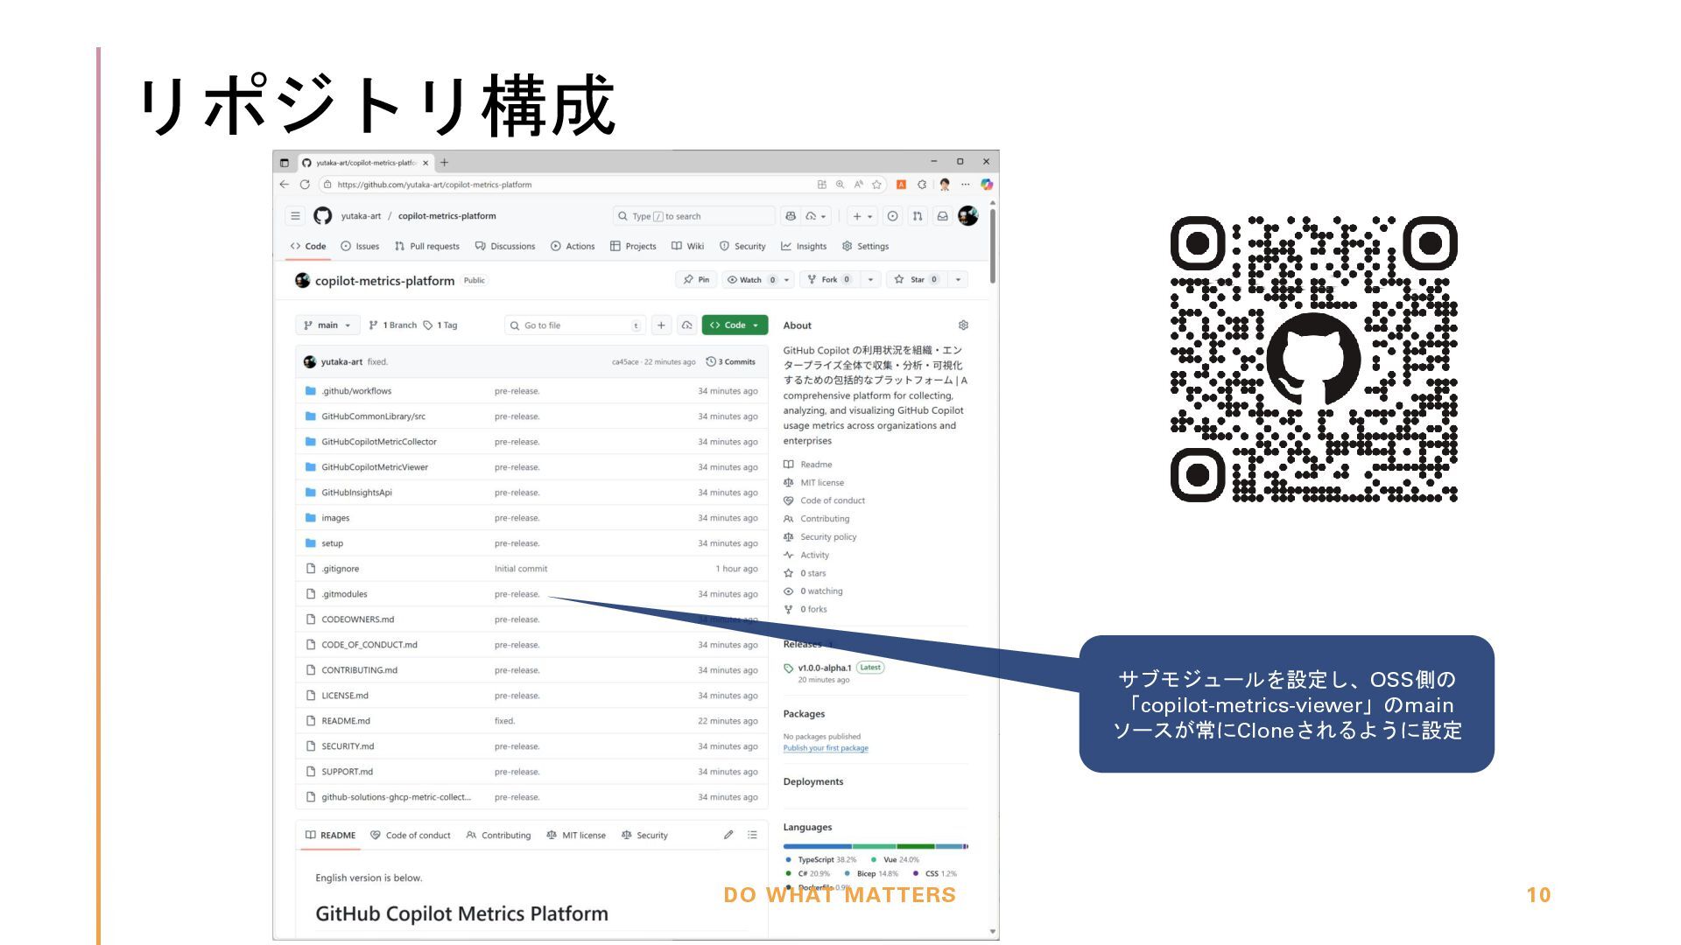Screen dimensions: 1681x945
Task: Toggle Watch on this repository
Action: pos(750,280)
